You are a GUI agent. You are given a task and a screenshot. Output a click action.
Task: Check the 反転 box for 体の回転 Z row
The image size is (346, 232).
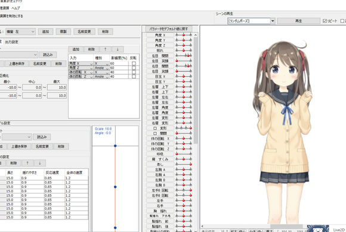(x=134, y=76)
